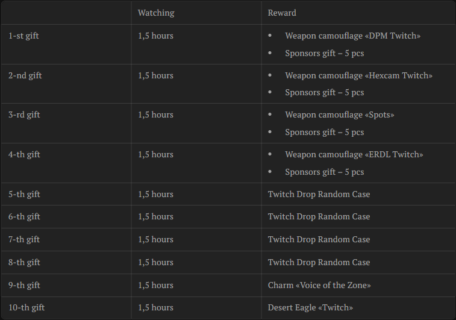Click "Twitch Drop Random Case" in 8-th gift row
This screenshot has height=320, width=456.
coord(319,262)
